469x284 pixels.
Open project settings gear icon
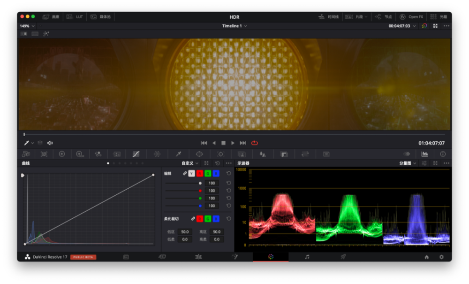point(441,257)
